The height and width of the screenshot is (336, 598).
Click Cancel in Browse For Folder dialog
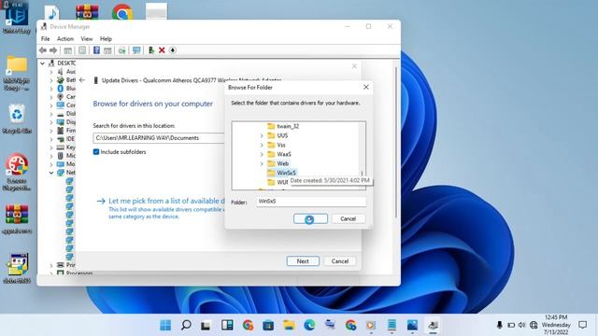pyautogui.click(x=348, y=218)
